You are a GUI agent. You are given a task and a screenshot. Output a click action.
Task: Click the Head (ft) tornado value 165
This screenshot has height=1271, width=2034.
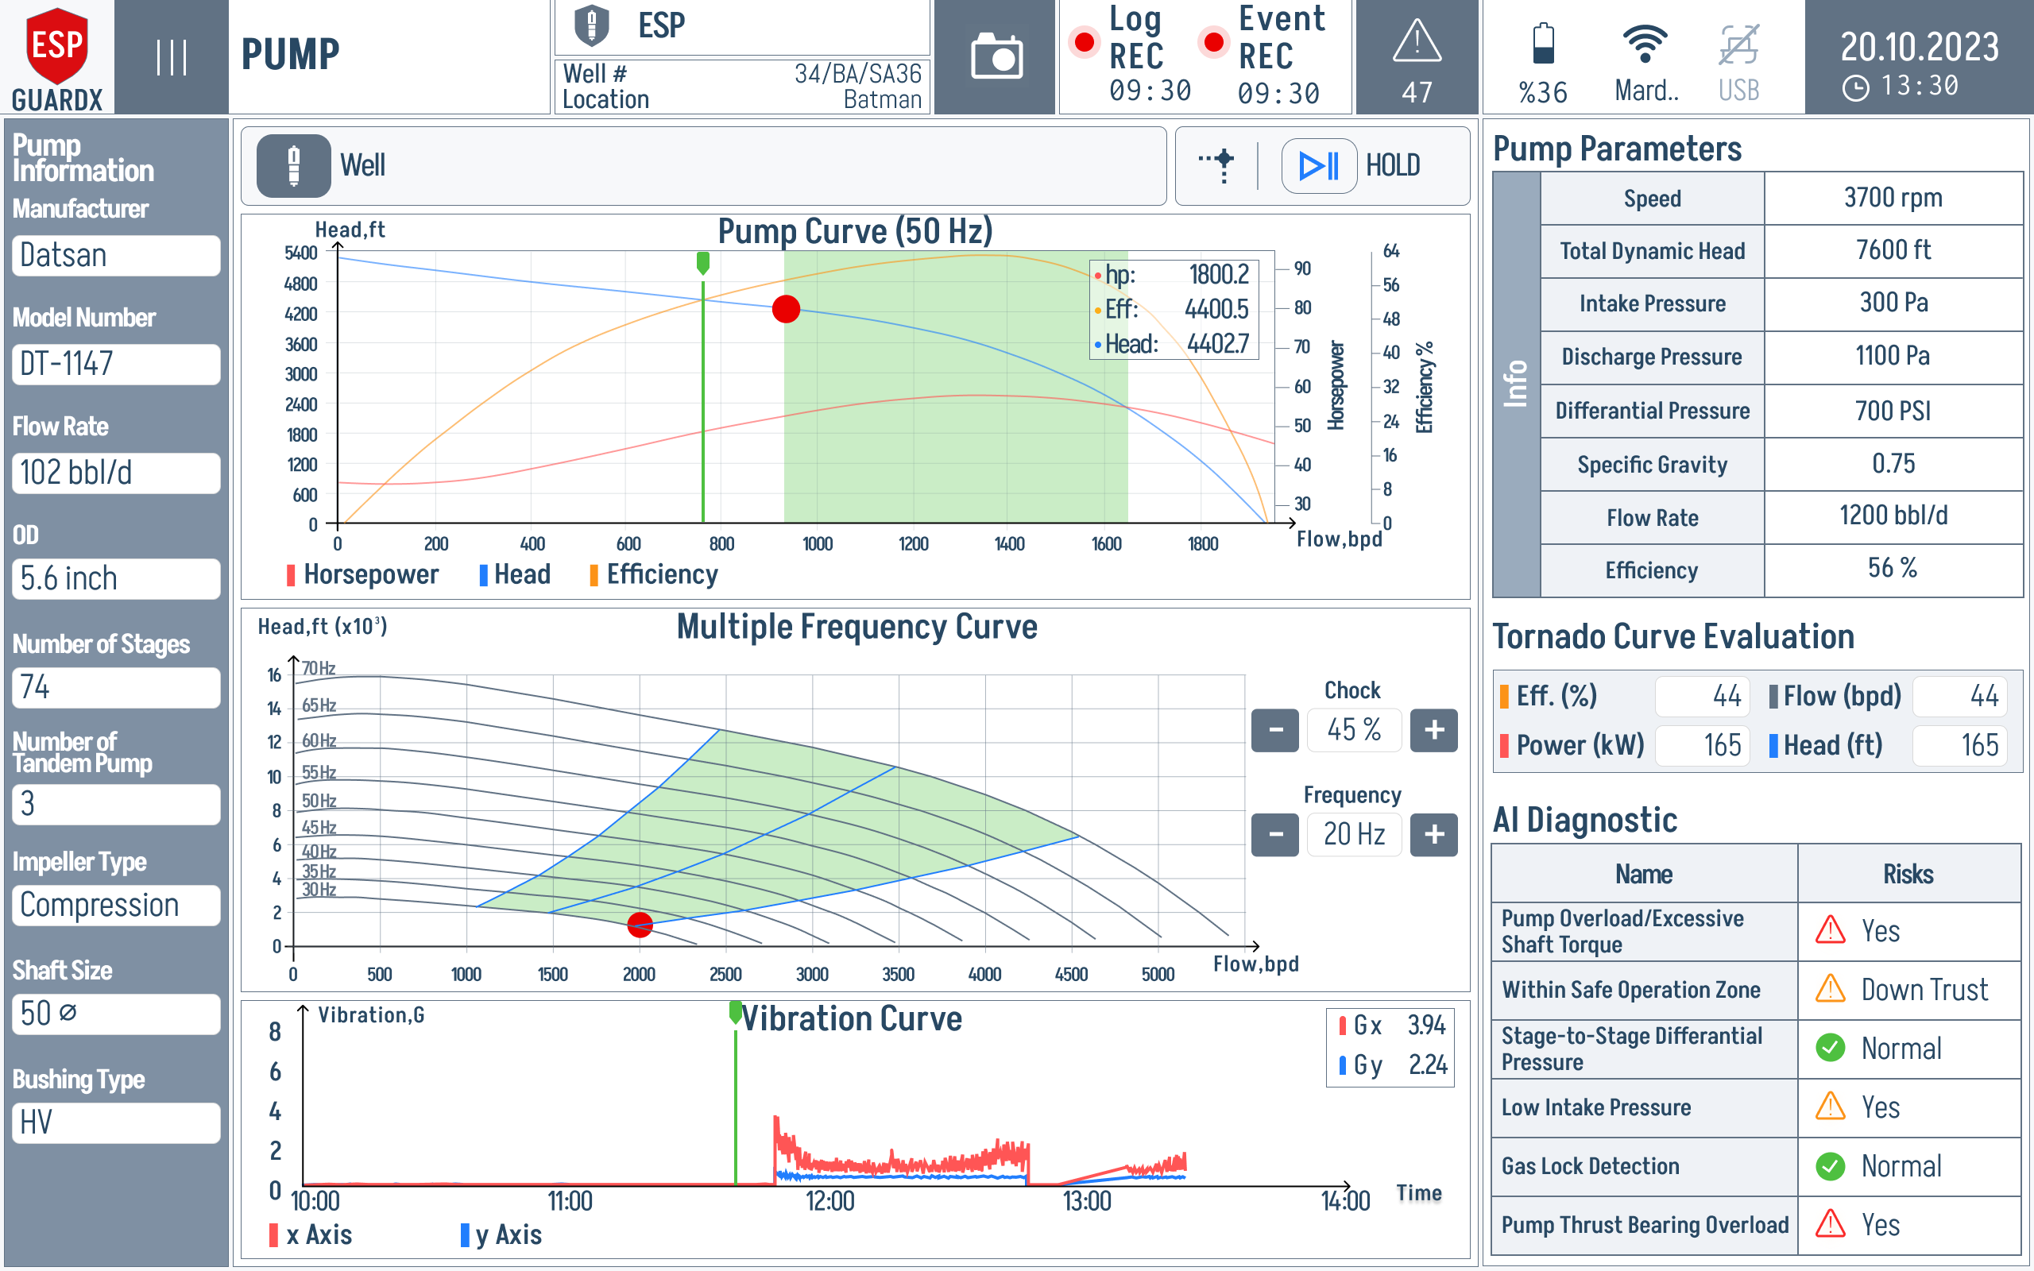pyautogui.click(x=1959, y=746)
